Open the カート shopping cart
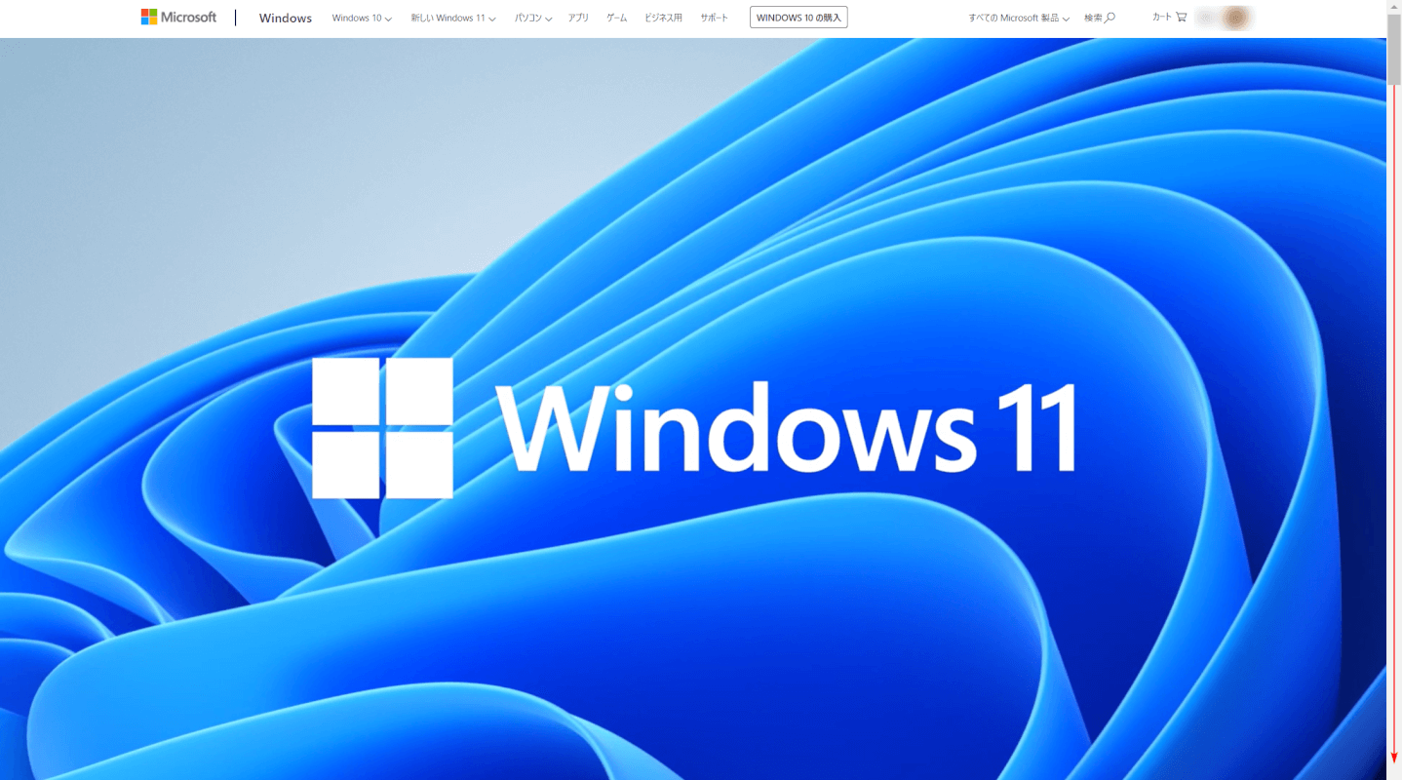The image size is (1402, 780). [1169, 17]
